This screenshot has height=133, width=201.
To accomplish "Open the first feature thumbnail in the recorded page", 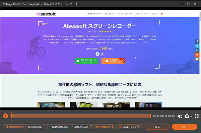I will (x=51, y=105).
